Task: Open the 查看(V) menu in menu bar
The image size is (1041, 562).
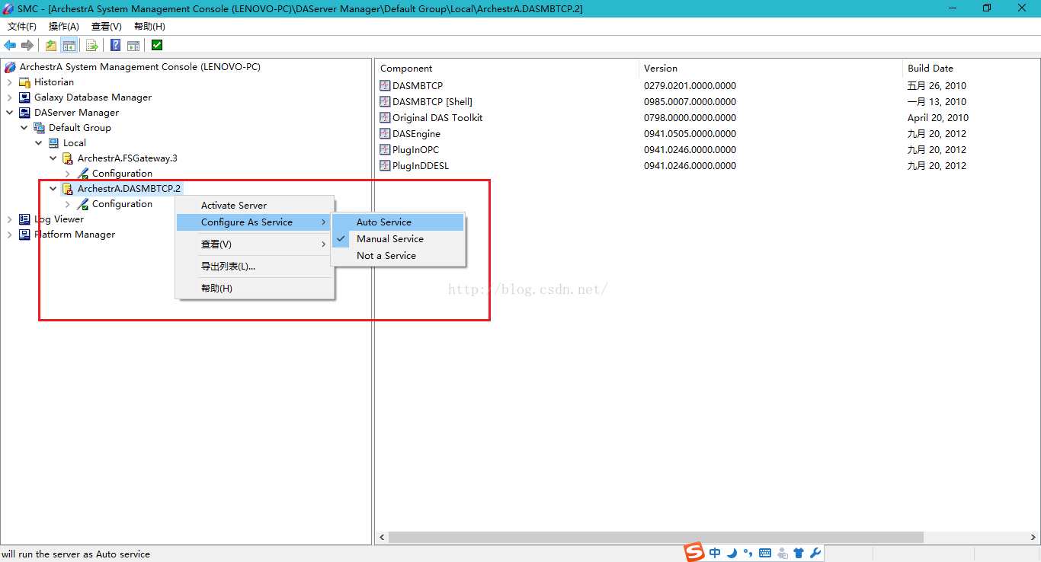Action: click(x=107, y=27)
